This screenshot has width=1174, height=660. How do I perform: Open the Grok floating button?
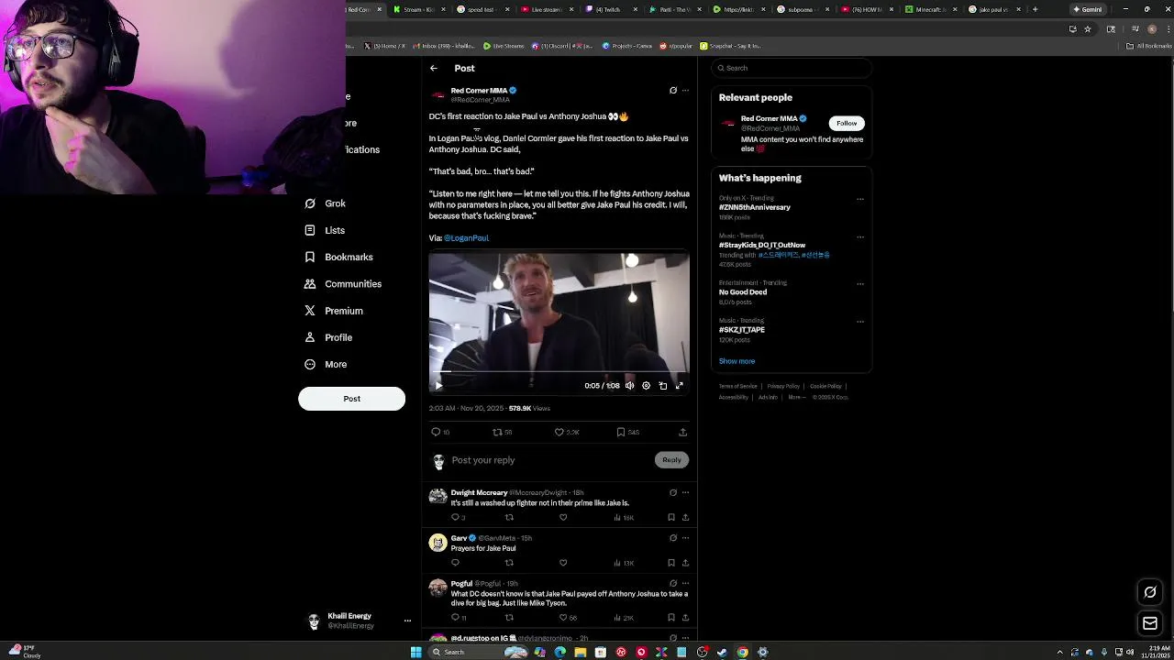pyautogui.click(x=1150, y=592)
